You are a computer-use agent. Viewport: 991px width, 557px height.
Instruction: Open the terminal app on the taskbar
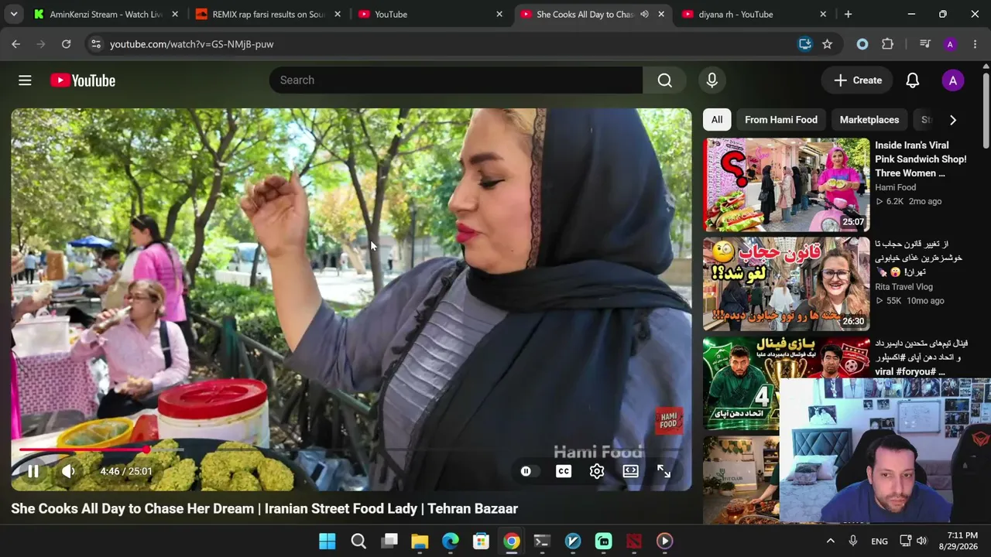[542, 541]
